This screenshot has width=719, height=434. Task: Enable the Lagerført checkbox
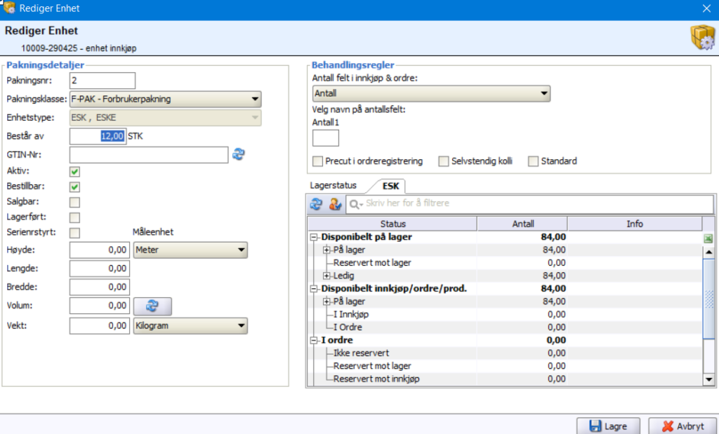[x=74, y=217]
